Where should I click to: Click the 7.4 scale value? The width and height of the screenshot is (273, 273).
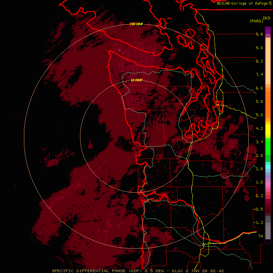(259, 75)
